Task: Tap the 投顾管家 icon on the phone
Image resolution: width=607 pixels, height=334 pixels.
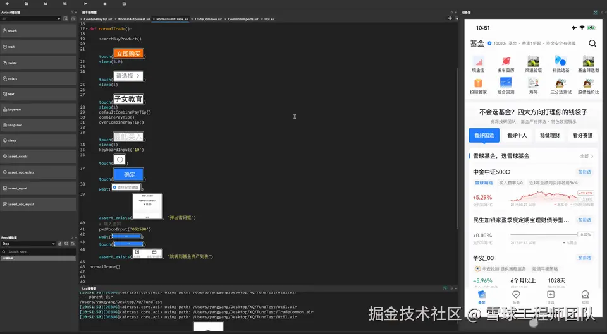Action: click(478, 86)
